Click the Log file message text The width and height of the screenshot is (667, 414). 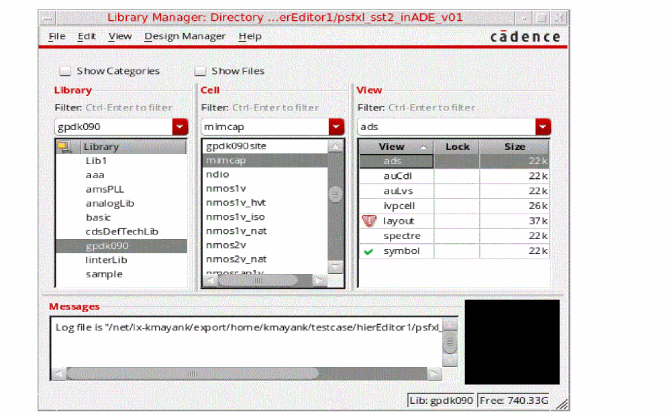[x=248, y=328]
